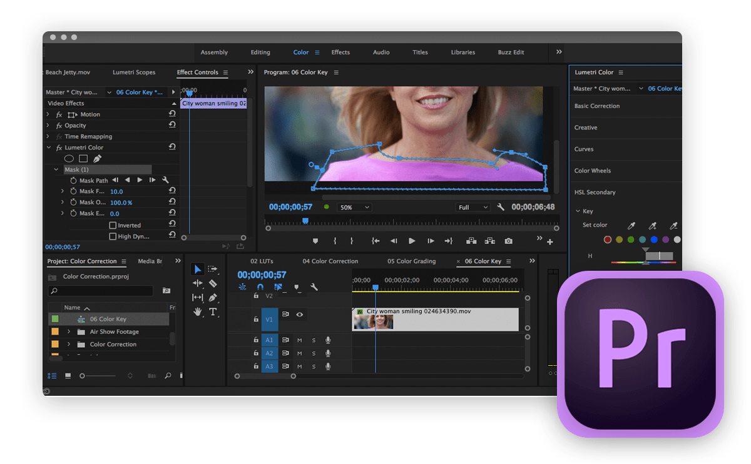751x464 pixels.
Task: Open the 04 Color Correction sequence tab
Action: point(330,261)
